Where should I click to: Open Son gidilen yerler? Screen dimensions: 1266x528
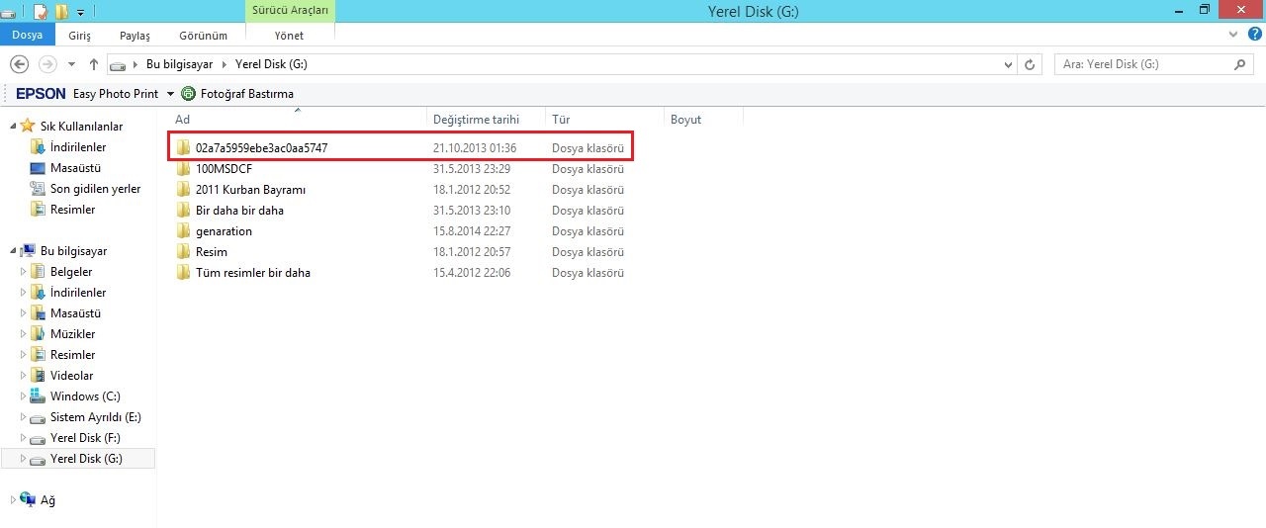[95, 189]
